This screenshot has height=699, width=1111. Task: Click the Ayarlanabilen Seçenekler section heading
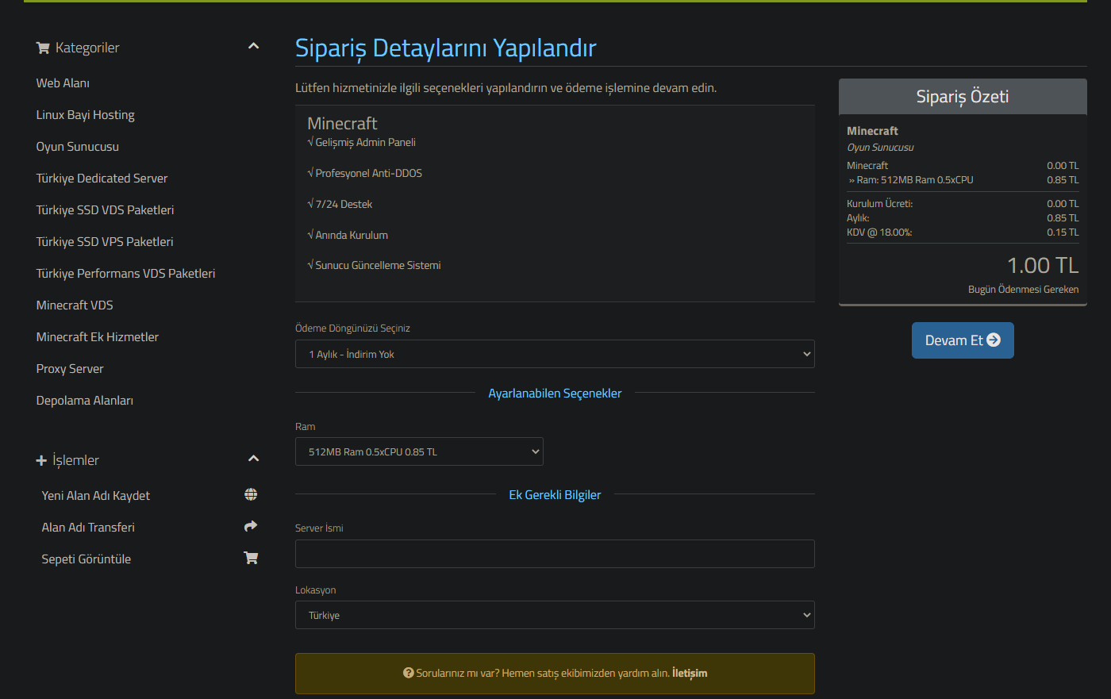(x=555, y=394)
